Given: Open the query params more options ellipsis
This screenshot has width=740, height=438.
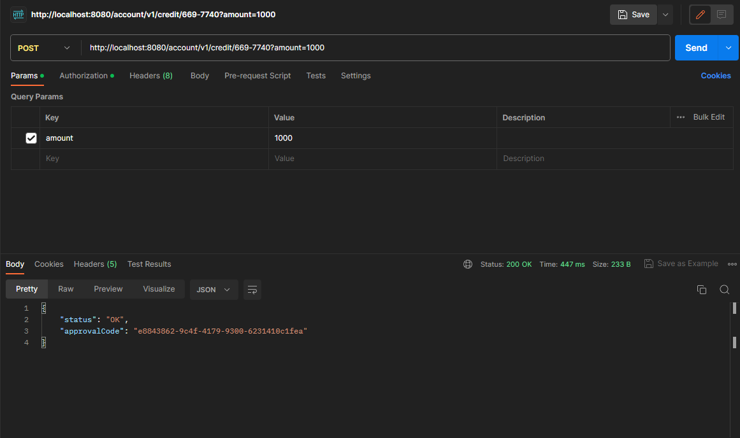Looking at the screenshot, I should [681, 117].
